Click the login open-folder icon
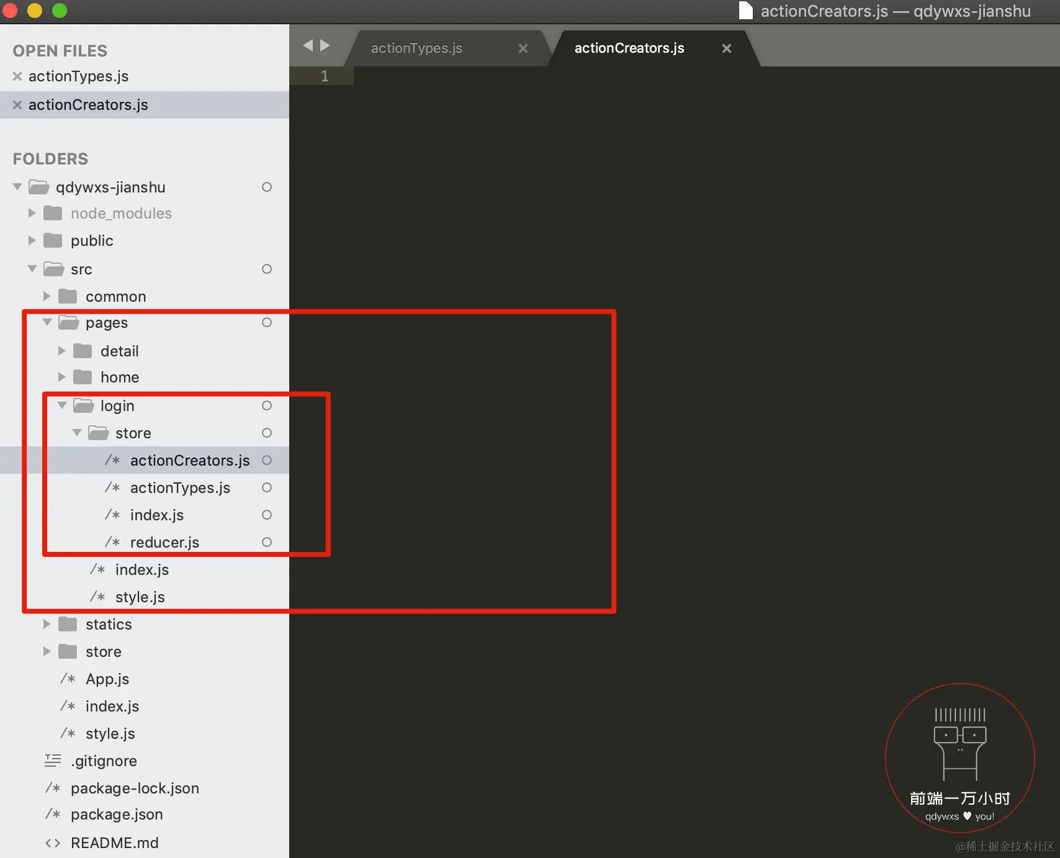 [x=84, y=405]
